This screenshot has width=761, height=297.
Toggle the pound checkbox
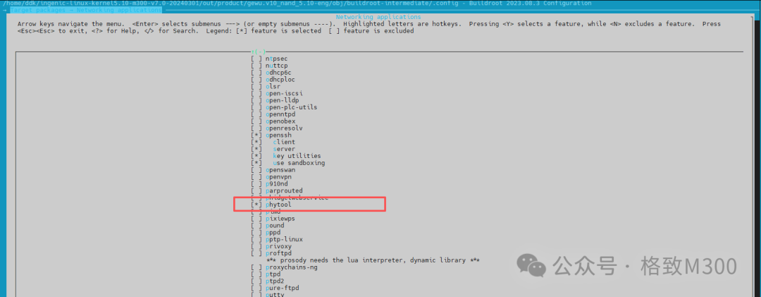point(256,226)
